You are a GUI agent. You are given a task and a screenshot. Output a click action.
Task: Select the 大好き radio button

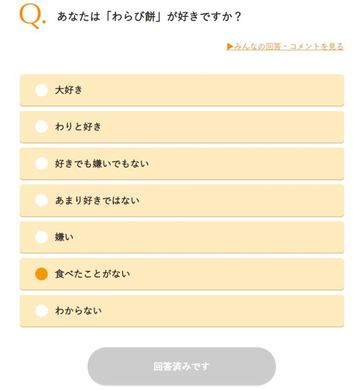coord(41,90)
